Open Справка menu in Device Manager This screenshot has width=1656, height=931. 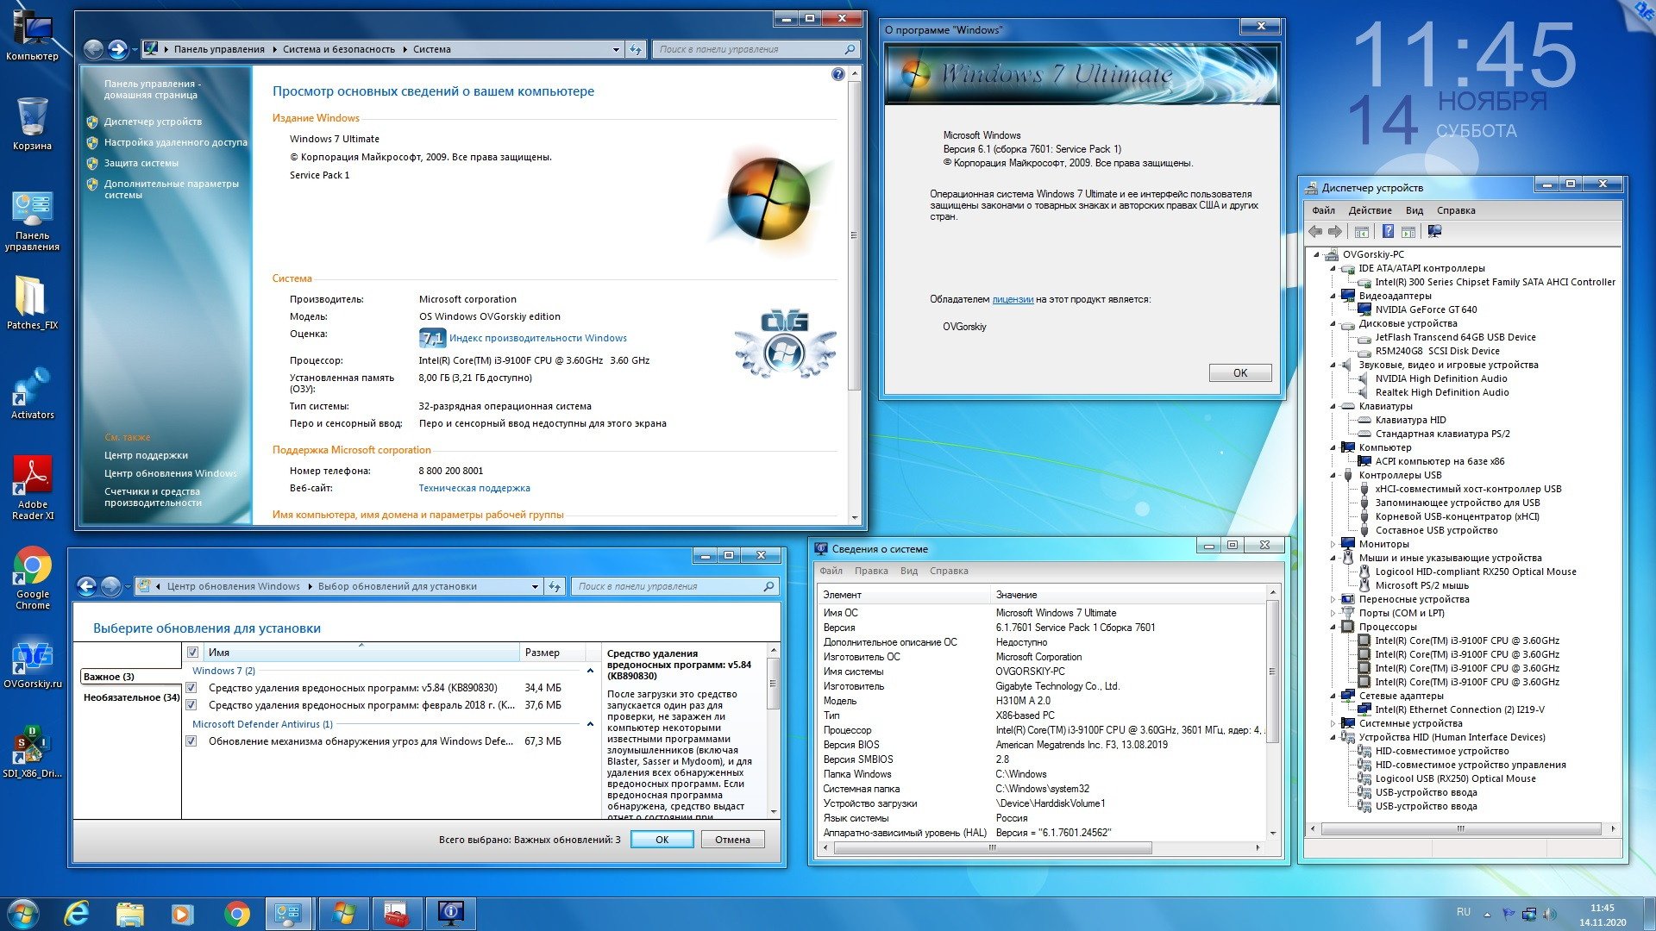click(1456, 210)
